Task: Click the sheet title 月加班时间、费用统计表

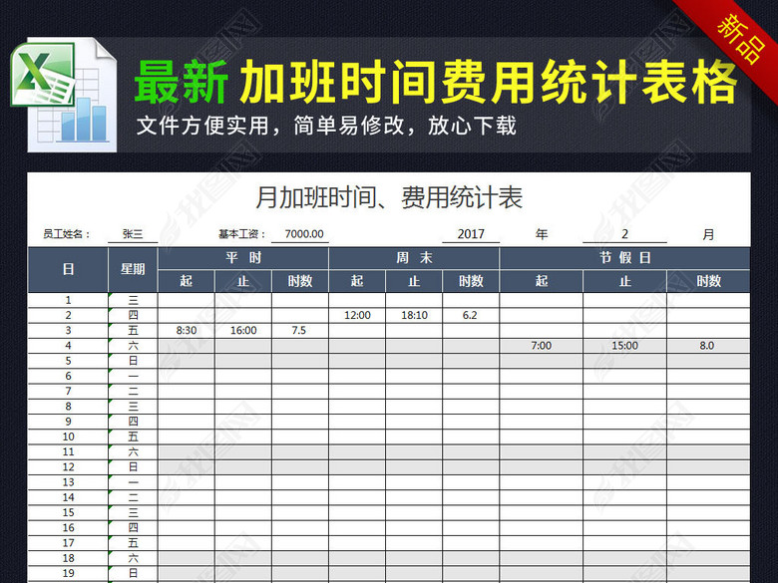Action: pos(389,197)
